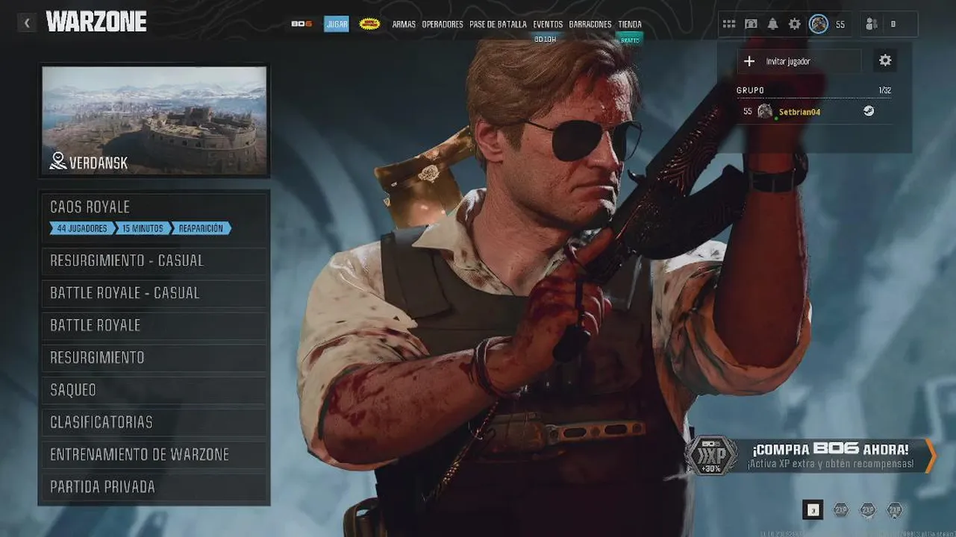The width and height of the screenshot is (956, 537).
Task: Open the grid apps menu icon
Action: 729,24
